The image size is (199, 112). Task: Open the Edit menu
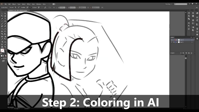(x=9, y=4)
